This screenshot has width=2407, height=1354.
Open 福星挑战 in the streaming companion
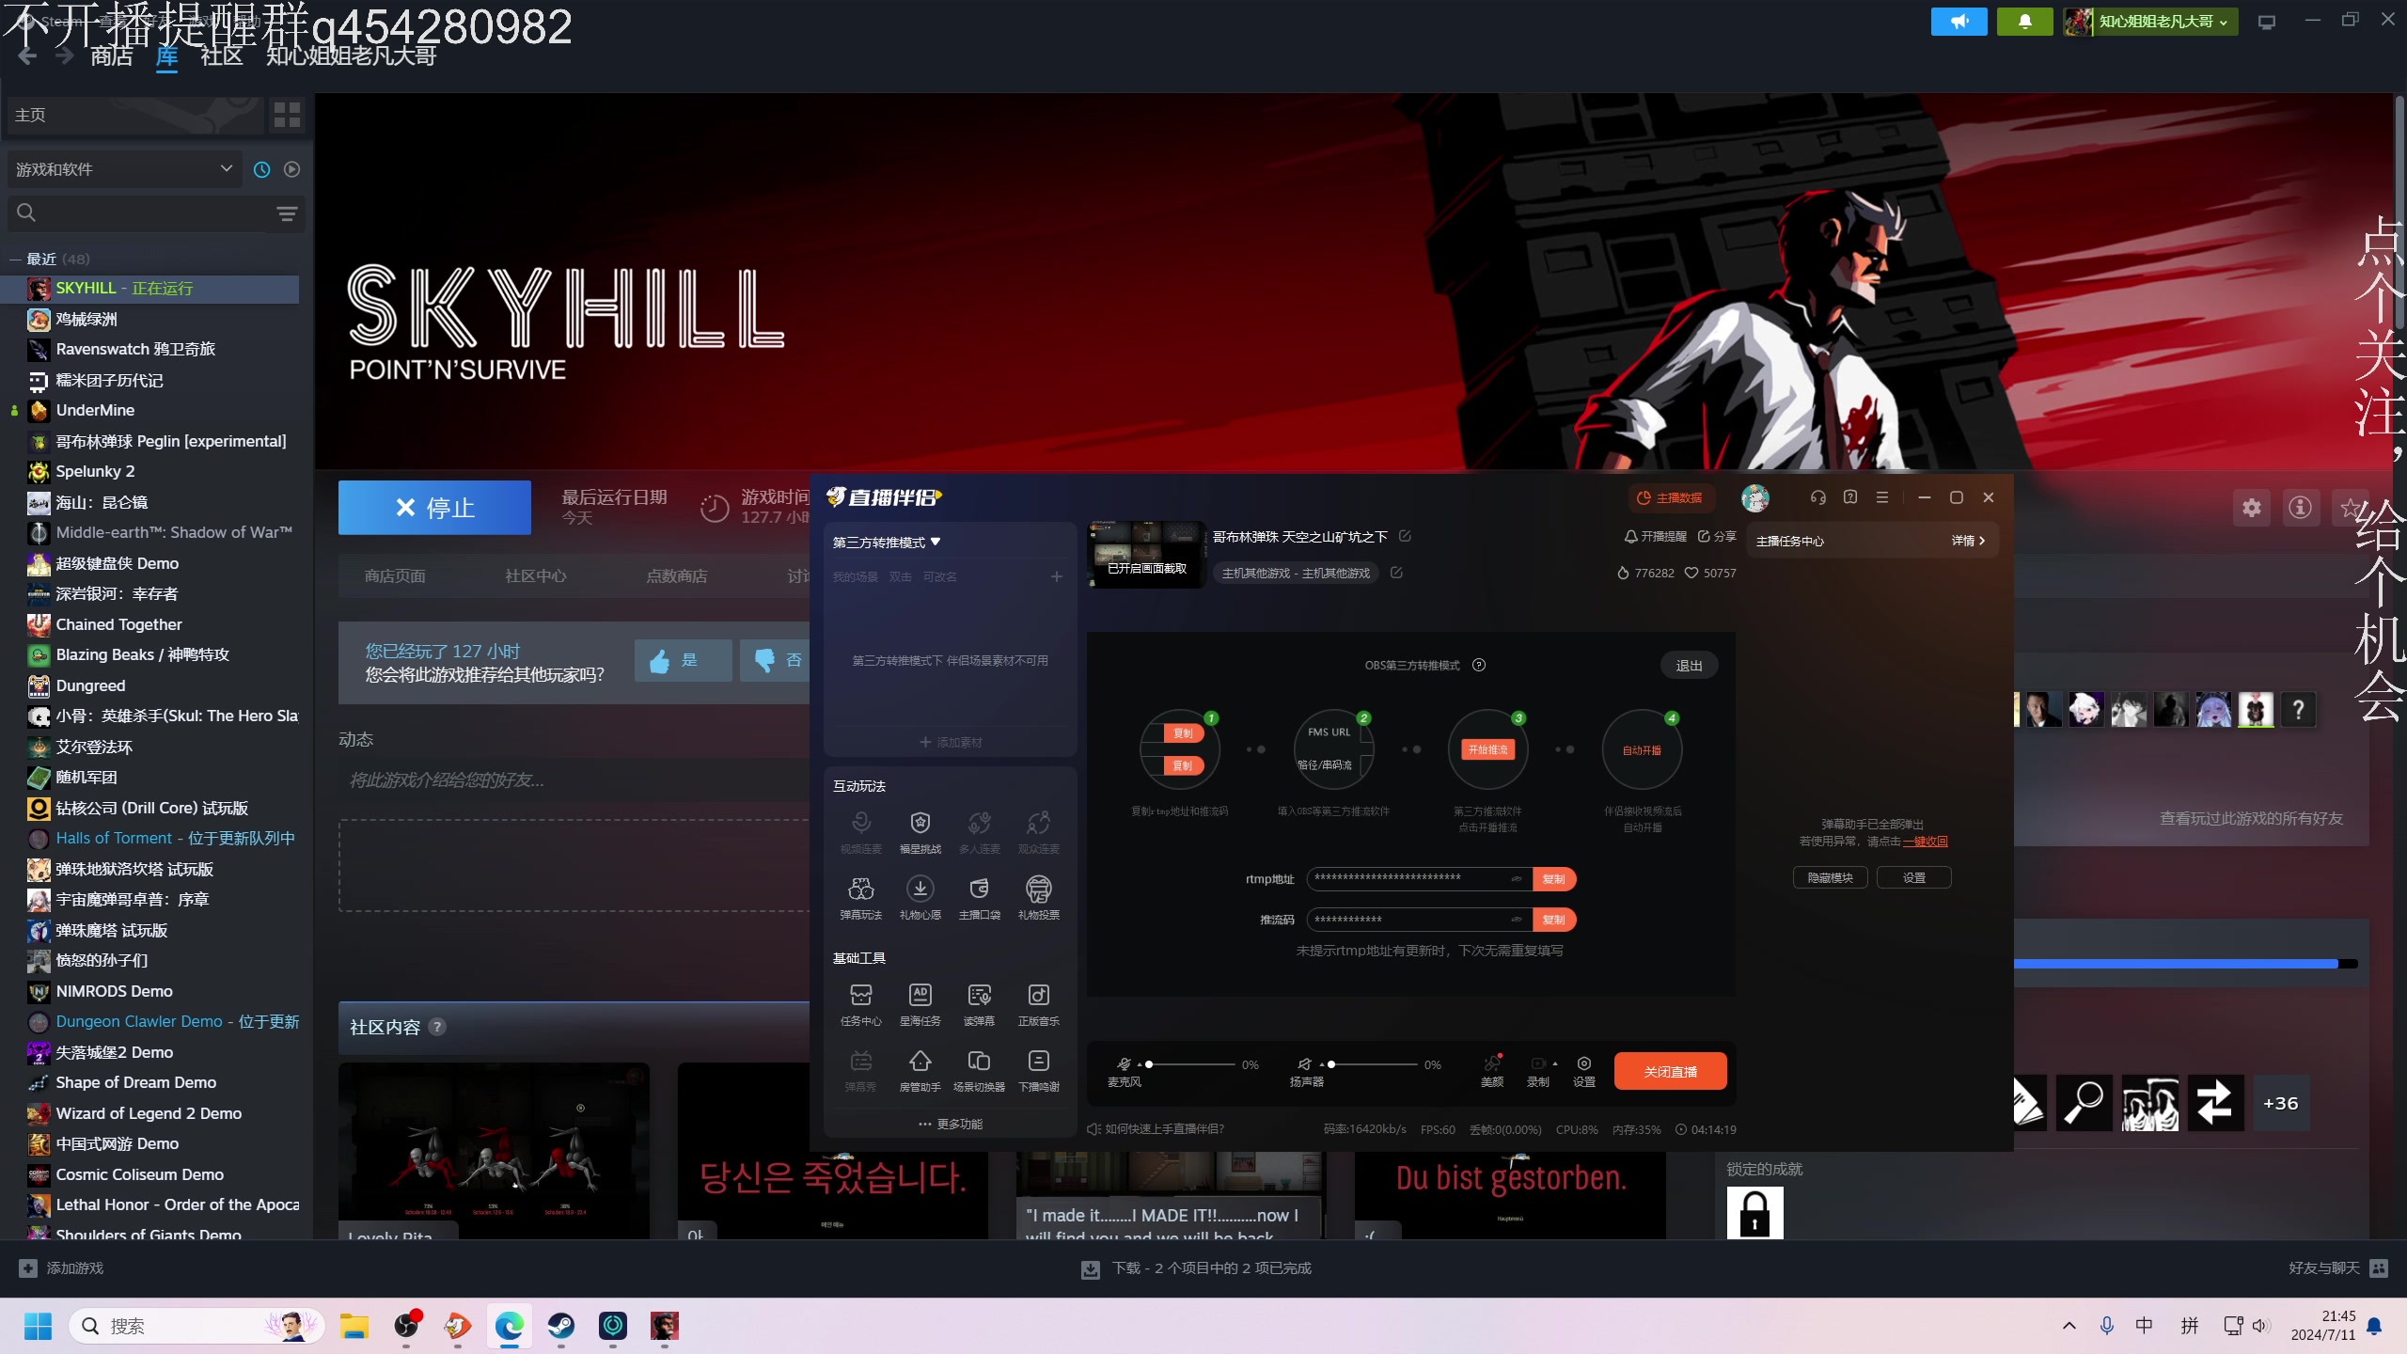pos(920,832)
